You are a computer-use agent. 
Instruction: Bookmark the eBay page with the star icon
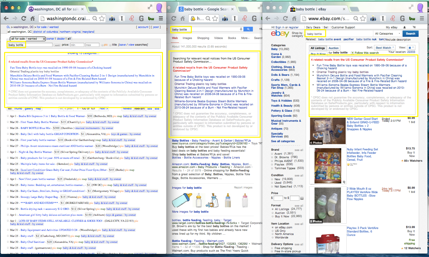click(363, 19)
